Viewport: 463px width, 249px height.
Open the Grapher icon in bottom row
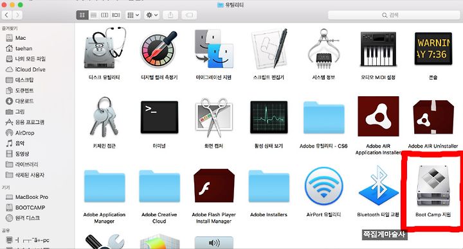point(159,242)
